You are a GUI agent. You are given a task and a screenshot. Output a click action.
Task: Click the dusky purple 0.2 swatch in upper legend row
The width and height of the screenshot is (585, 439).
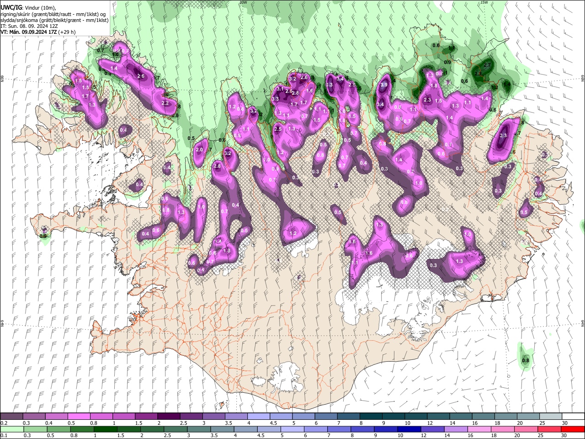11,417
